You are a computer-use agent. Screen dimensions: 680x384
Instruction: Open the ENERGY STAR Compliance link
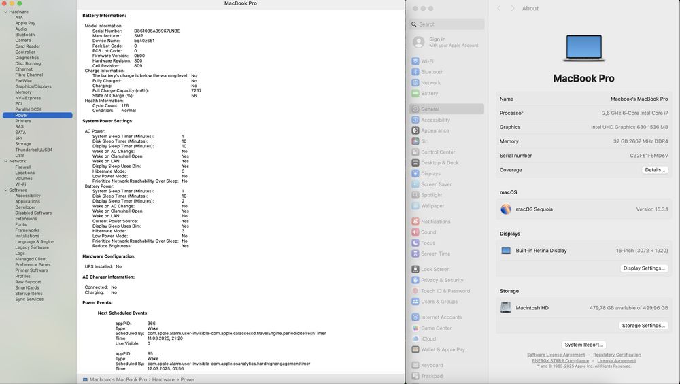coord(560,361)
